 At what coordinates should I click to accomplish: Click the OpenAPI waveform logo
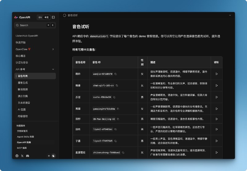pyautogui.click(x=16, y=17)
